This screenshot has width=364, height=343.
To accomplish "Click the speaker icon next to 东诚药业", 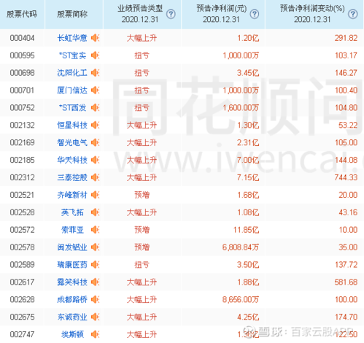I will (x=95, y=317).
